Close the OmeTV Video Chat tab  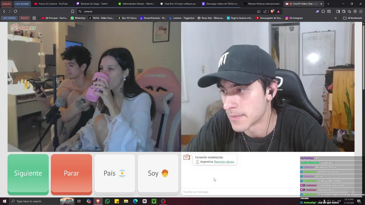pos(321,4)
